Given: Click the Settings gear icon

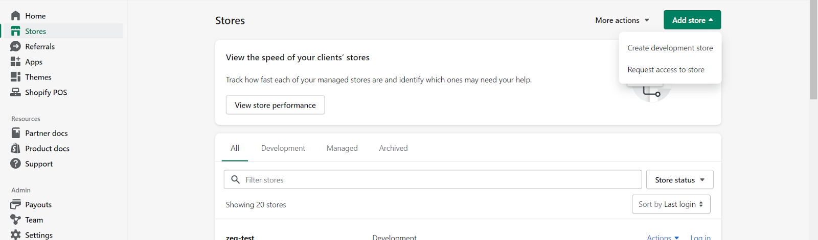Looking at the screenshot, I should 15,235.
